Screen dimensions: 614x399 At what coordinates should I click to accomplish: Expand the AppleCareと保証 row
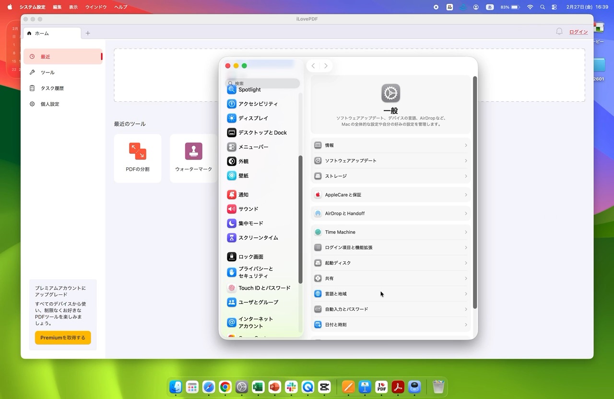pos(390,195)
